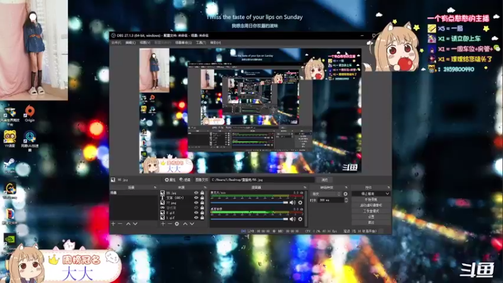503x283 pixels.
Task: Click the Exit button in Controls
Action: pyautogui.click(x=371, y=223)
